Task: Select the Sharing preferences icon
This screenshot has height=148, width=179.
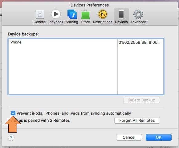Action: pos(72,14)
